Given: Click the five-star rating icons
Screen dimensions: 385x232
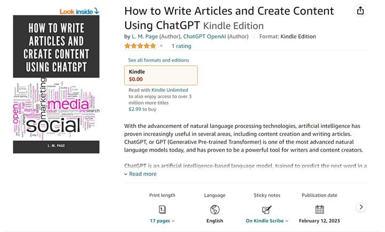Looking at the screenshot, I should click(x=140, y=46).
